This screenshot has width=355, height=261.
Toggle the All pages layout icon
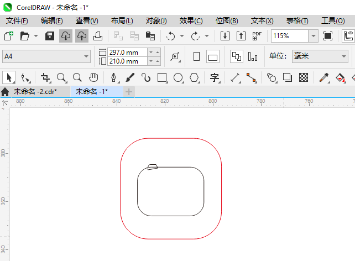coord(237,56)
